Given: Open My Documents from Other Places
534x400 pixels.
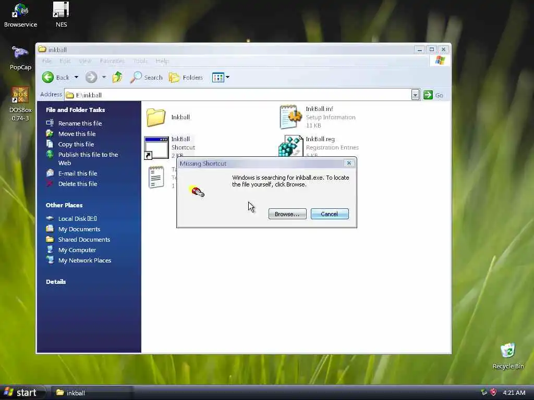Looking at the screenshot, I should tap(79, 229).
